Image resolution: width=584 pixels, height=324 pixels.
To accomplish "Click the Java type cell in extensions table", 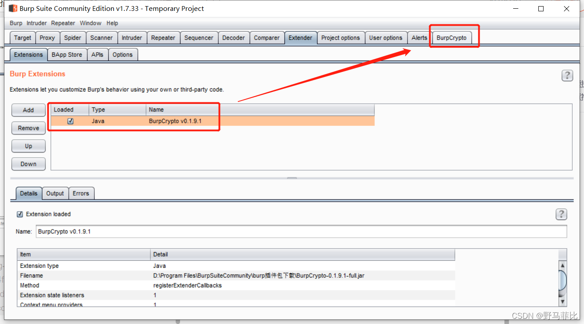I will point(117,121).
